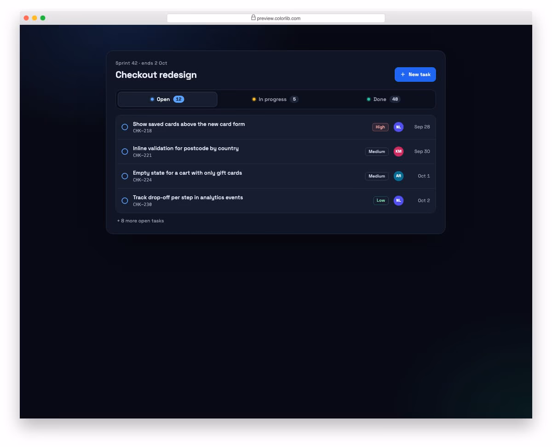Maximize the window with green button
Viewport: 552px width, 447px height.
coord(43,18)
